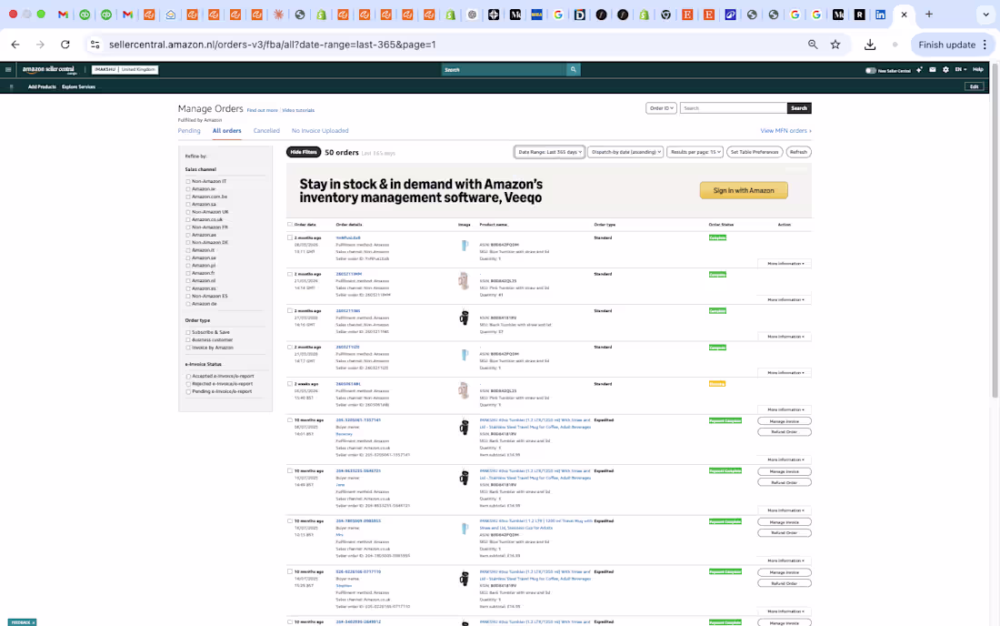Open the Video tutorials link
Image resolution: width=1000 pixels, height=626 pixels.
[x=298, y=110]
